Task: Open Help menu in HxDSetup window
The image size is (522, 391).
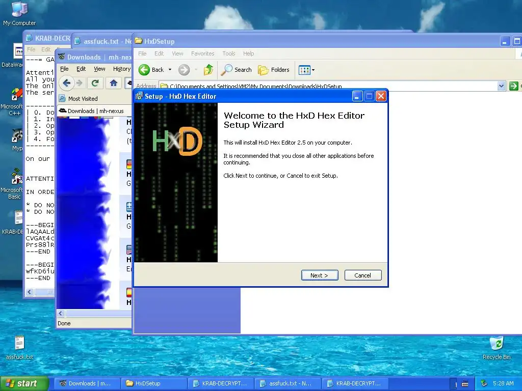Action: [x=248, y=53]
